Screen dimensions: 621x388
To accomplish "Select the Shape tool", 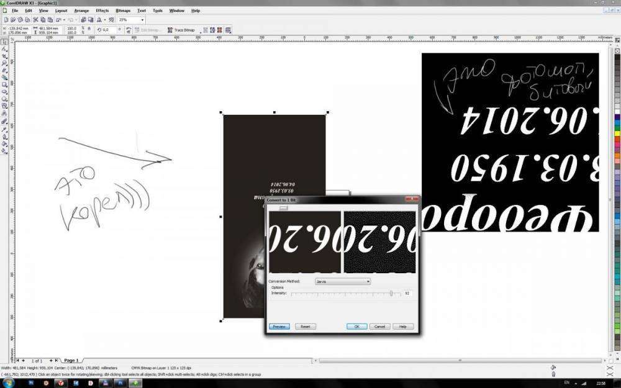I will tap(4, 48).
